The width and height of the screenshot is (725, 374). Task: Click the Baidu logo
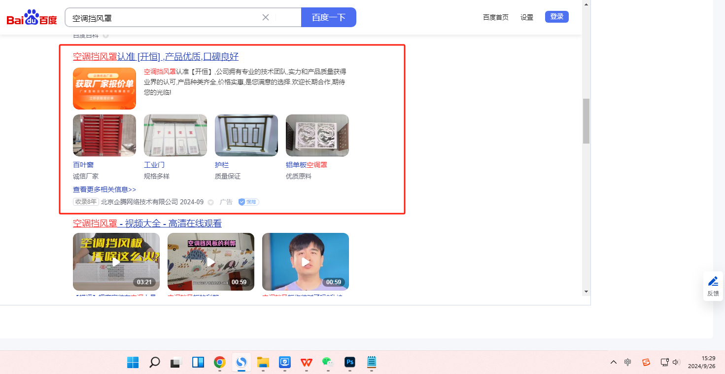click(x=32, y=18)
